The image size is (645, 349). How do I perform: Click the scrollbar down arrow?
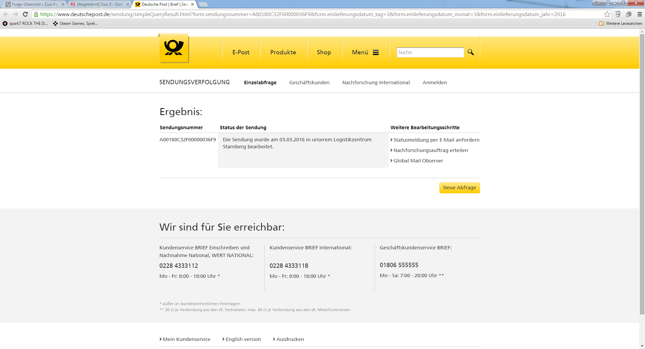[x=642, y=346]
